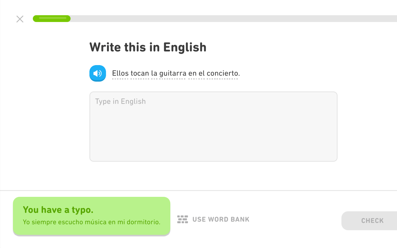Image resolution: width=397 pixels, height=248 pixels.
Task: Click the green filled portion of the progress bar
Action: (x=51, y=19)
